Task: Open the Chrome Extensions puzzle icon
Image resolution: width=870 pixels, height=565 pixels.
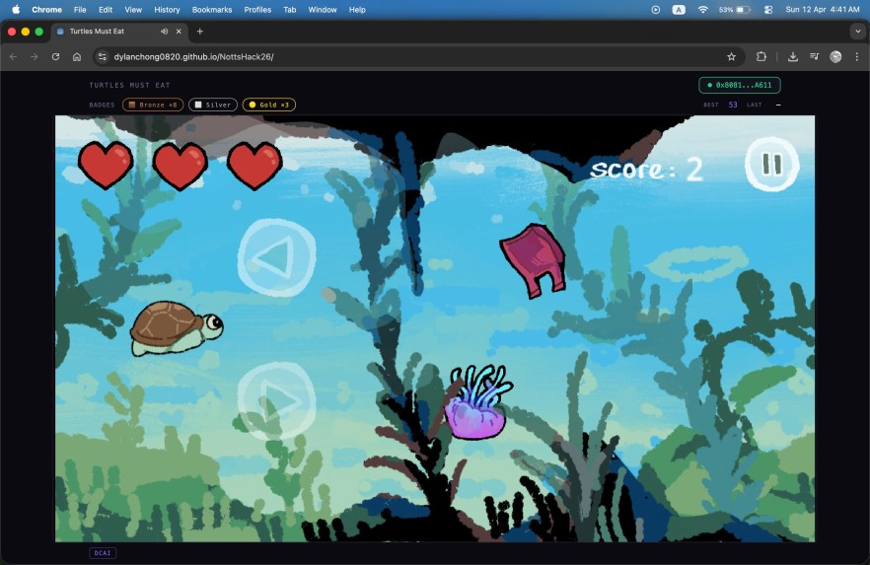Action: click(x=761, y=56)
